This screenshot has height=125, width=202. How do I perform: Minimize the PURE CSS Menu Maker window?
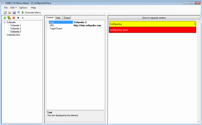[x=186, y=3]
